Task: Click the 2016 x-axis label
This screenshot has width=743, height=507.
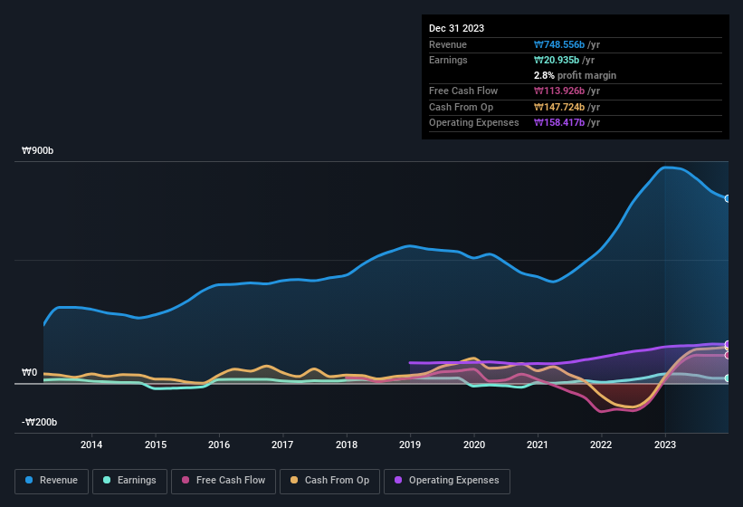Action: [219, 445]
